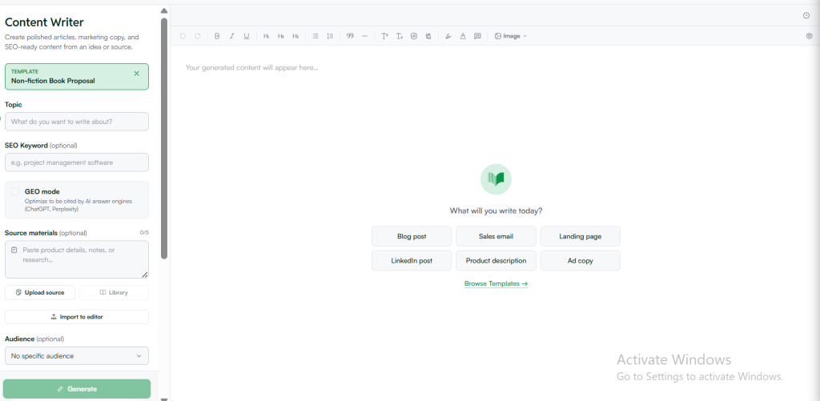Click Import to editor button

tap(77, 317)
